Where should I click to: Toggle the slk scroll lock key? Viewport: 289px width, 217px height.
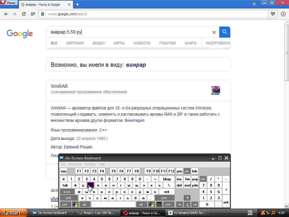(187, 171)
